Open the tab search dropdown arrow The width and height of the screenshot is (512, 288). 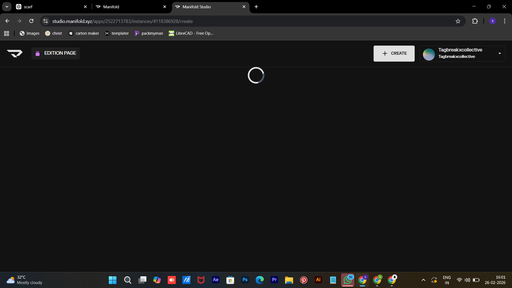point(7,7)
